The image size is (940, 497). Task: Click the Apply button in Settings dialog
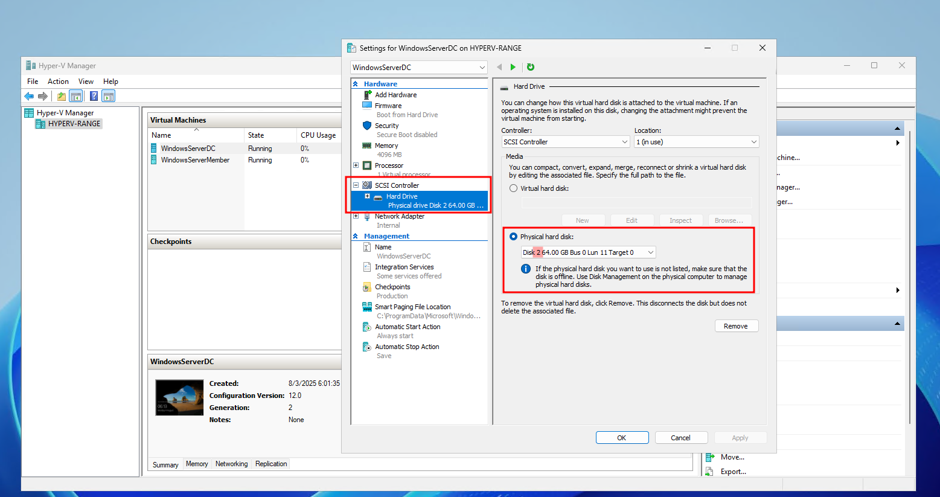pos(740,438)
